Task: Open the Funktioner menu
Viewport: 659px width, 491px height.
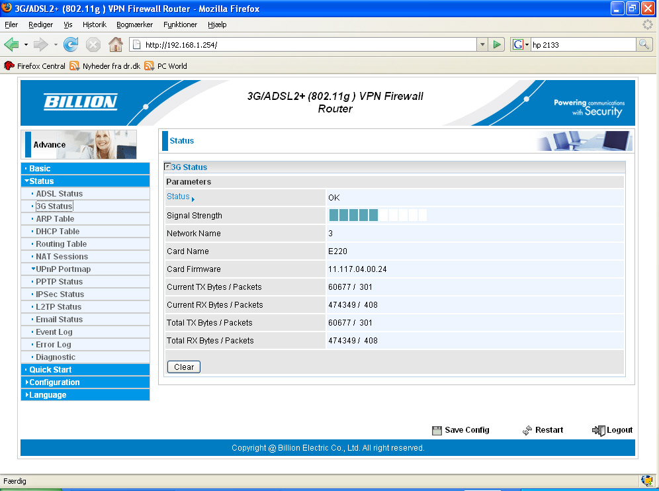Action: point(180,24)
